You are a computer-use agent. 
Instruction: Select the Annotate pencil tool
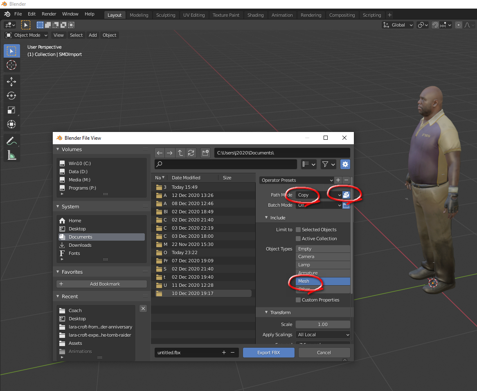coord(11,141)
